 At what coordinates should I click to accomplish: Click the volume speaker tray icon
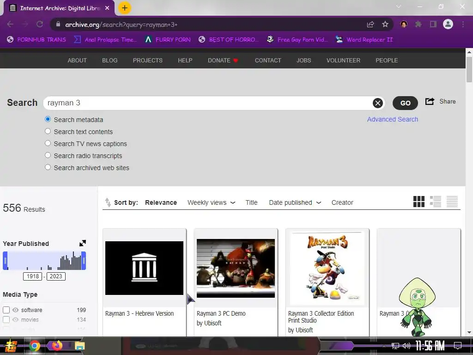click(406, 346)
